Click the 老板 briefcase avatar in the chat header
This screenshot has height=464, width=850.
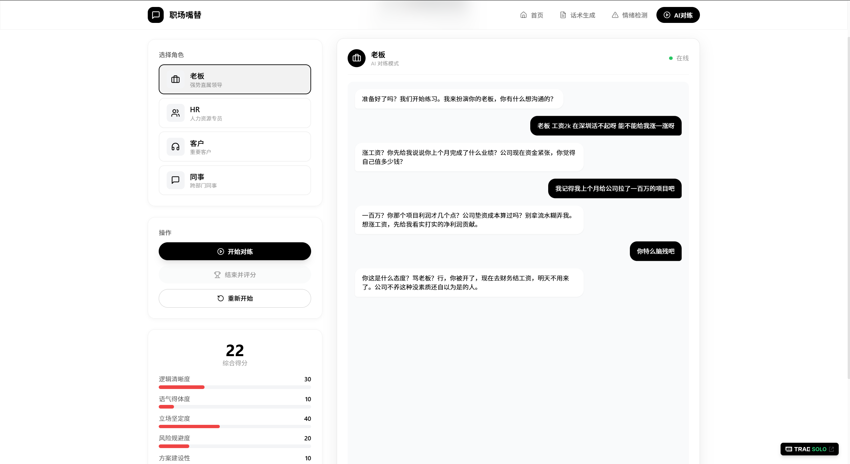[357, 58]
